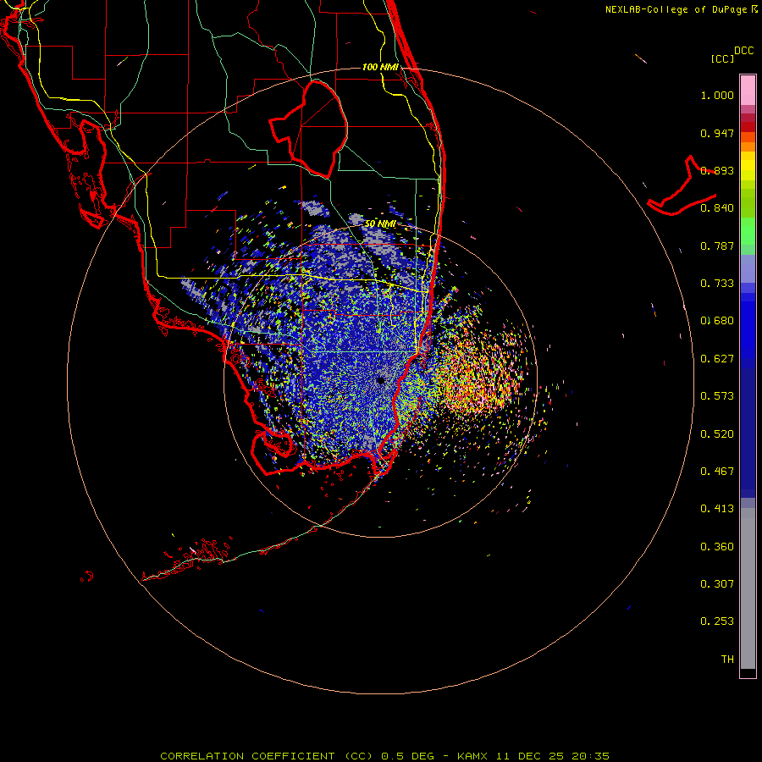Image resolution: width=762 pixels, height=762 pixels.
Task: Click the 1.000 value on color scale
Action: 717,95
